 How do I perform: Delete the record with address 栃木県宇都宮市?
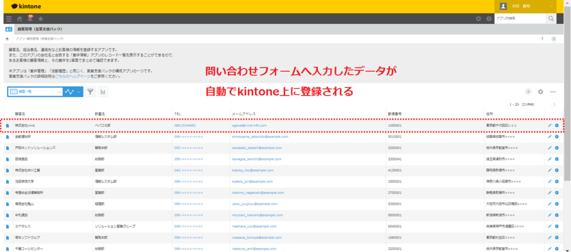(x=557, y=148)
